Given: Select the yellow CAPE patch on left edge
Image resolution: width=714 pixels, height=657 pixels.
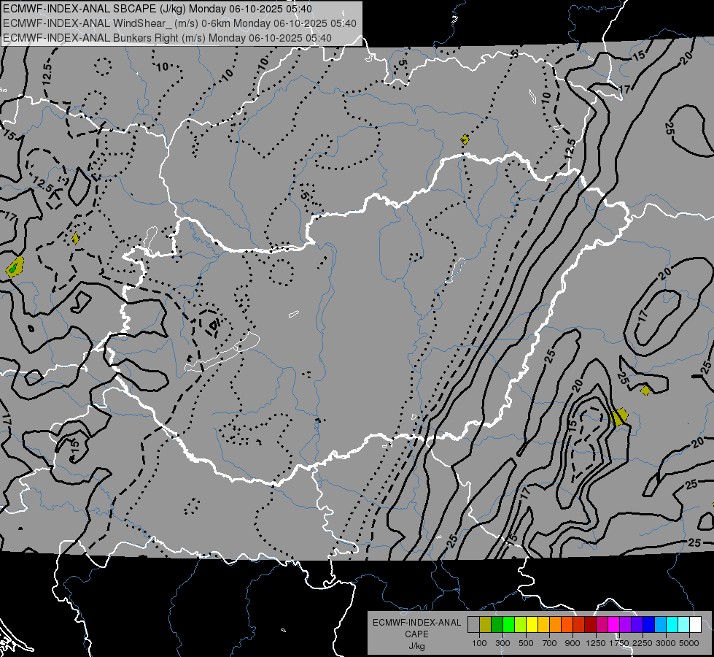Looking at the screenshot, I should (15, 266).
